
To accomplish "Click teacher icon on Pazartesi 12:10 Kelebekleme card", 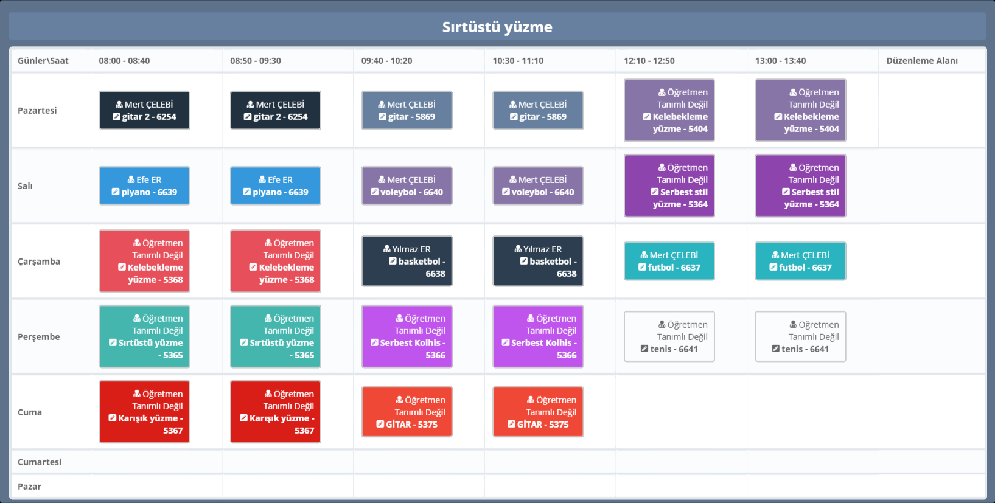I will point(662,92).
